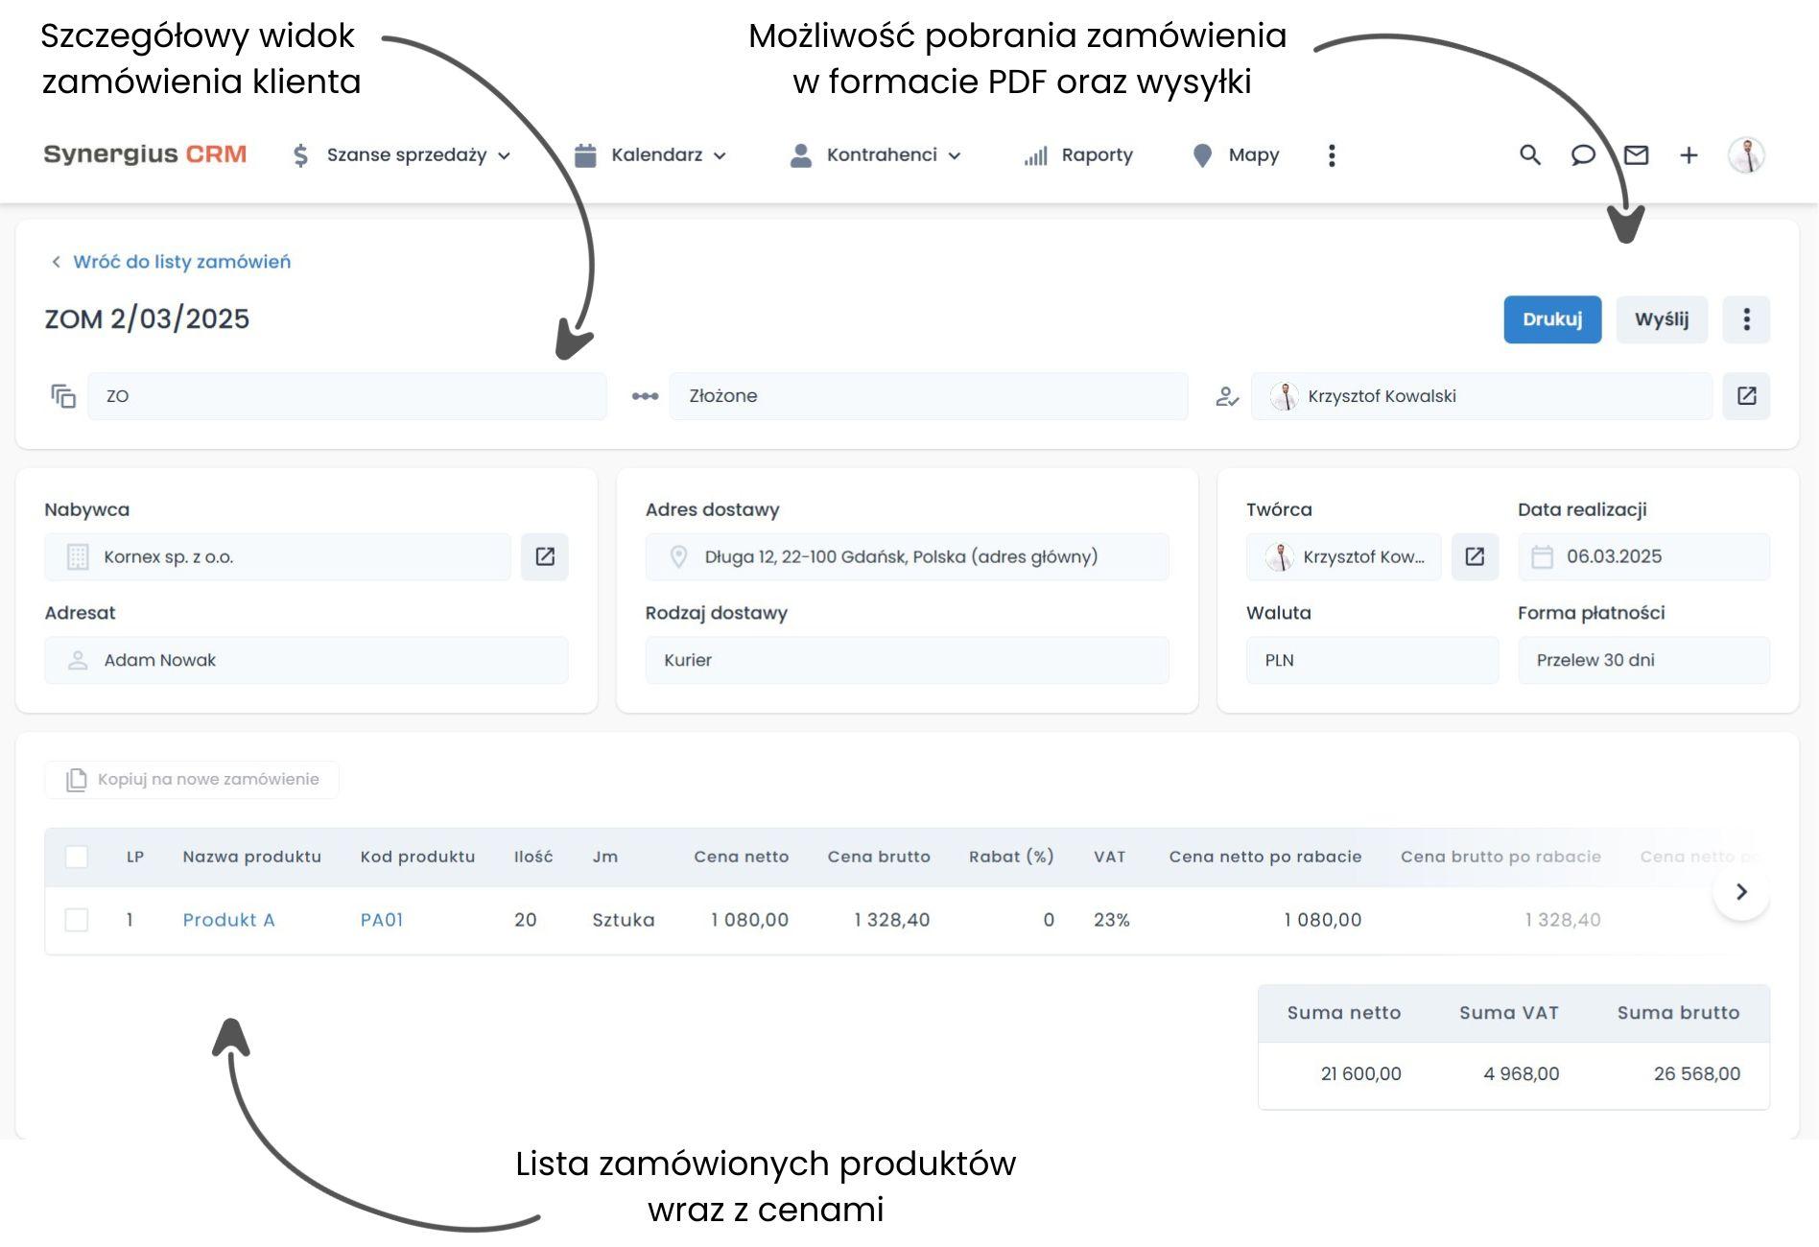The image size is (1819, 1247).
Task: Open the search with the magnifier icon
Action: click(1529, 154)
